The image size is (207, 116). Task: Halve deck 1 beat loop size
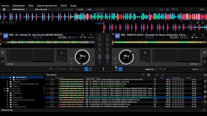[59, 59]
